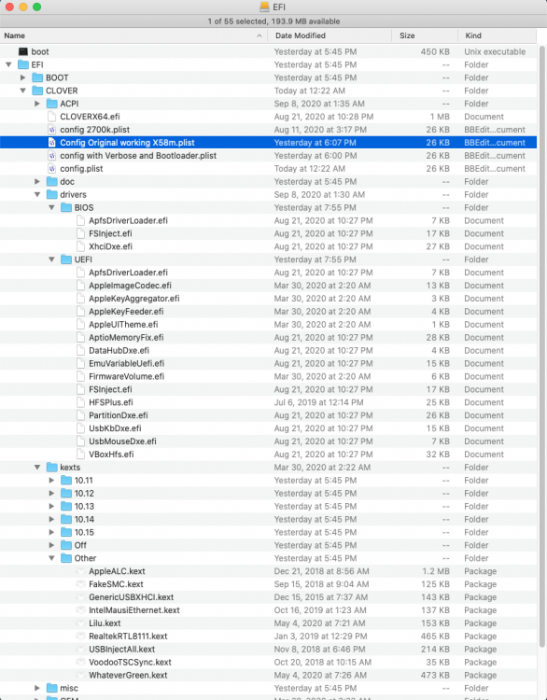Click the misc folder icon
The image size is (547, 700).
[x=51, y=688]
